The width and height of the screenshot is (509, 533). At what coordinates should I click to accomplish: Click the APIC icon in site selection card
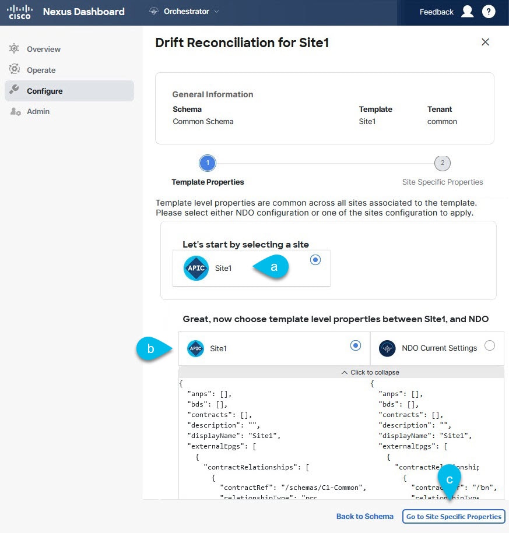coord(196,268)
